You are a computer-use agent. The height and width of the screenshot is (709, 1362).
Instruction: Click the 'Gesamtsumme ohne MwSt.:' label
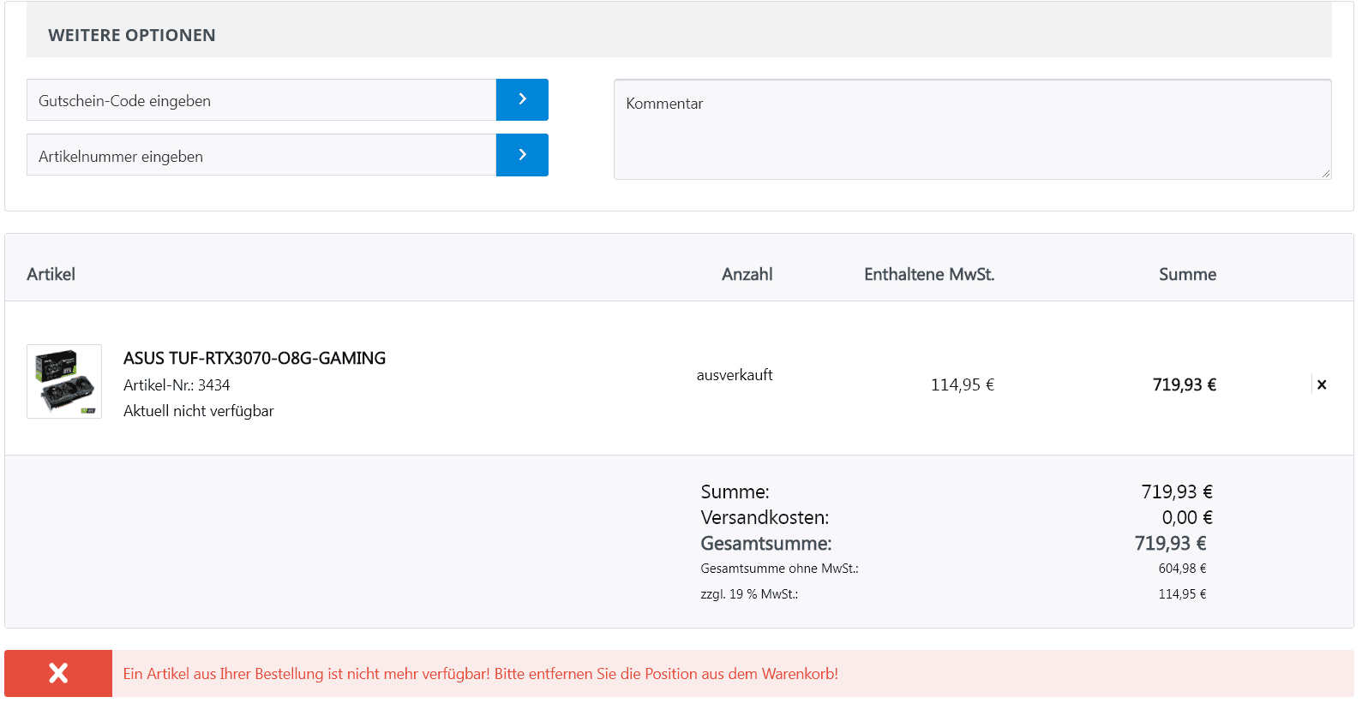(779, 569)
